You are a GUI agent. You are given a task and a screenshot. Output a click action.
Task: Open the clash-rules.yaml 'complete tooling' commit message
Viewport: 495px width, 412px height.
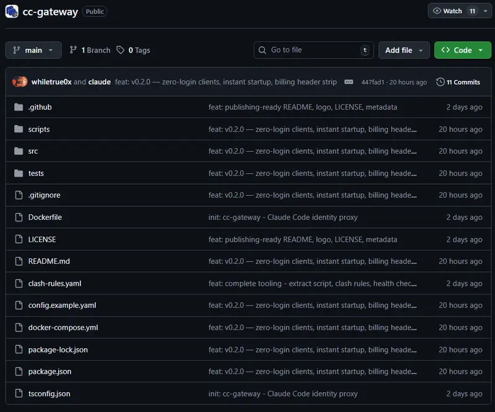[x=312, y=283]
